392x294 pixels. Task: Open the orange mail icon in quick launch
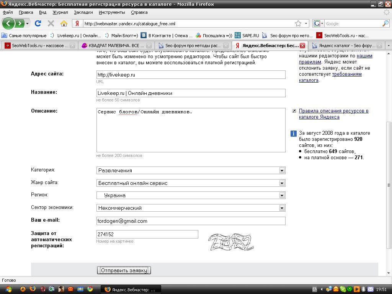tap(71, 289)
